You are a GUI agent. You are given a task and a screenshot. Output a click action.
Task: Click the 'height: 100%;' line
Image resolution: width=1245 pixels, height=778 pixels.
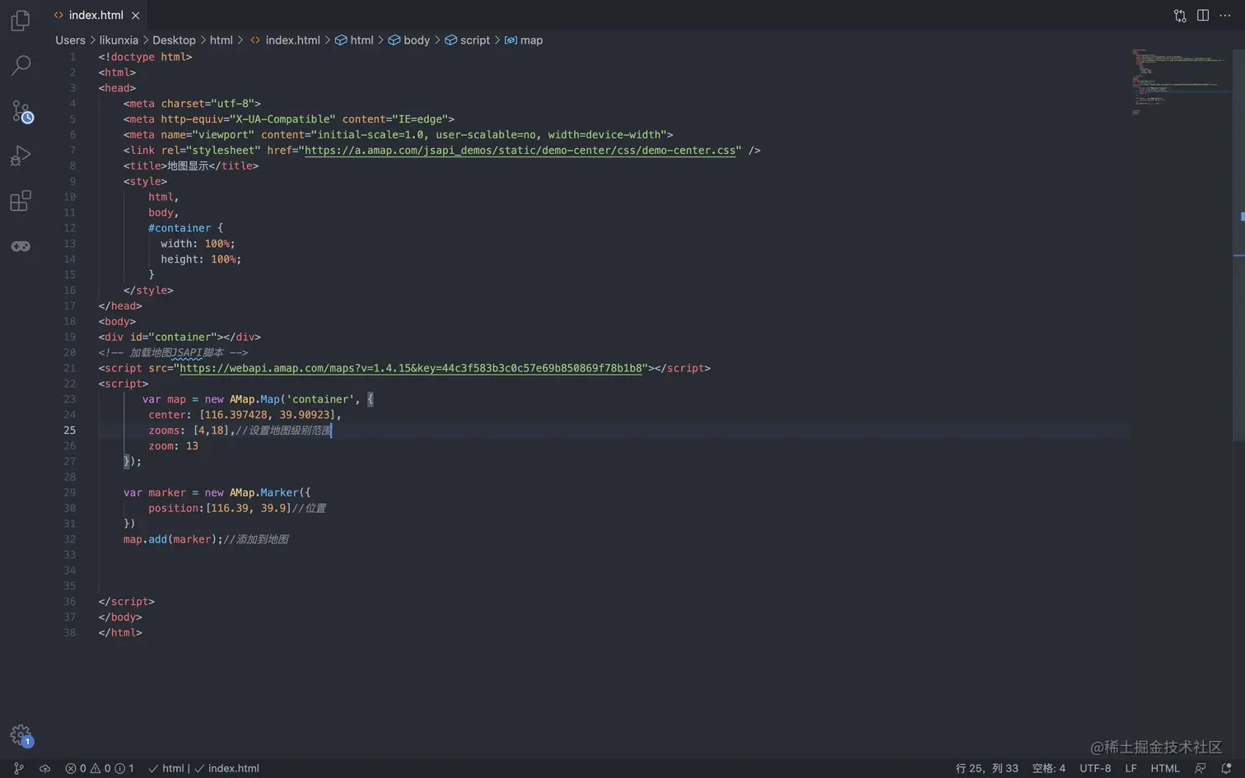pyautogui.click(x=201, y=259)
